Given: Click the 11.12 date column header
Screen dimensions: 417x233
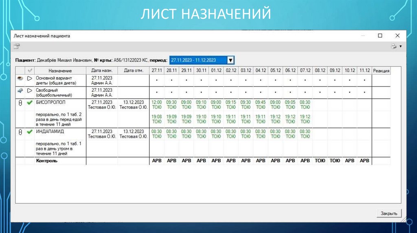Looking at the screenshot, I should pos(364,71).
